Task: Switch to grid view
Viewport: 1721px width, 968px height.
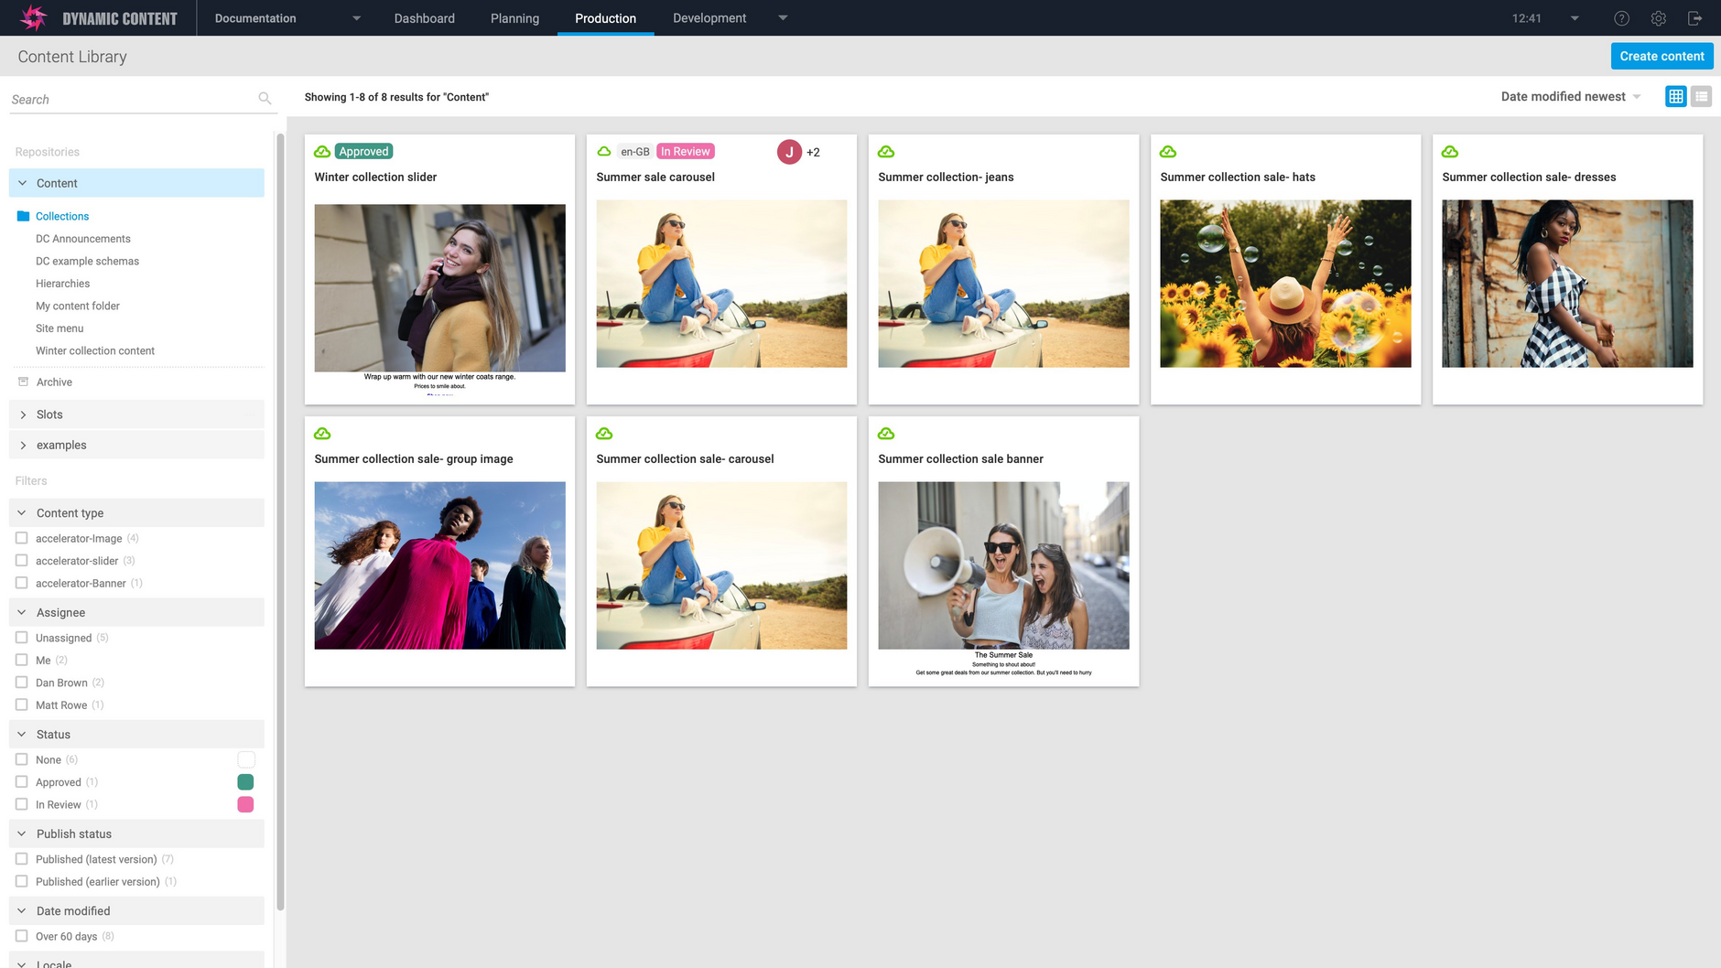Action: (x=1675, y=96)
